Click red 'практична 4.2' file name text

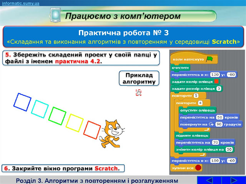coord(78,61)
